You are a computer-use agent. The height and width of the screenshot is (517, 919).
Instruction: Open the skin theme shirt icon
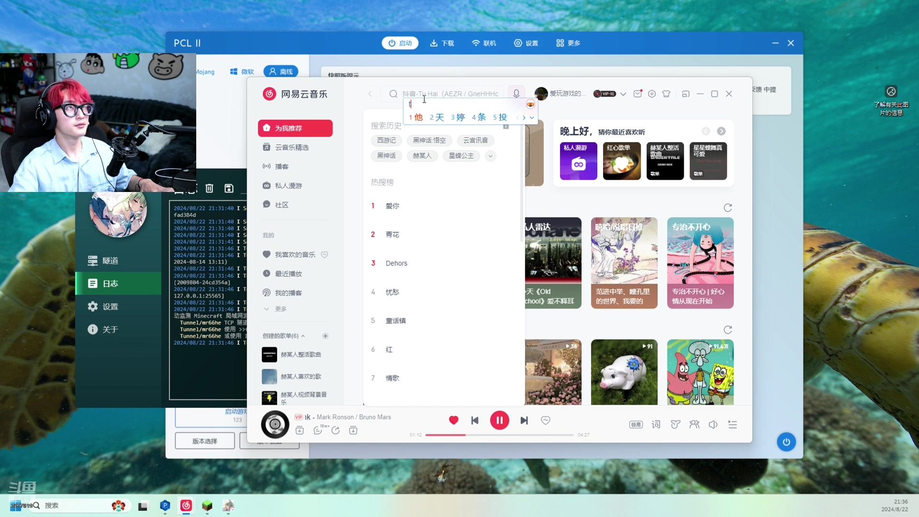click(x=666, y=94)
